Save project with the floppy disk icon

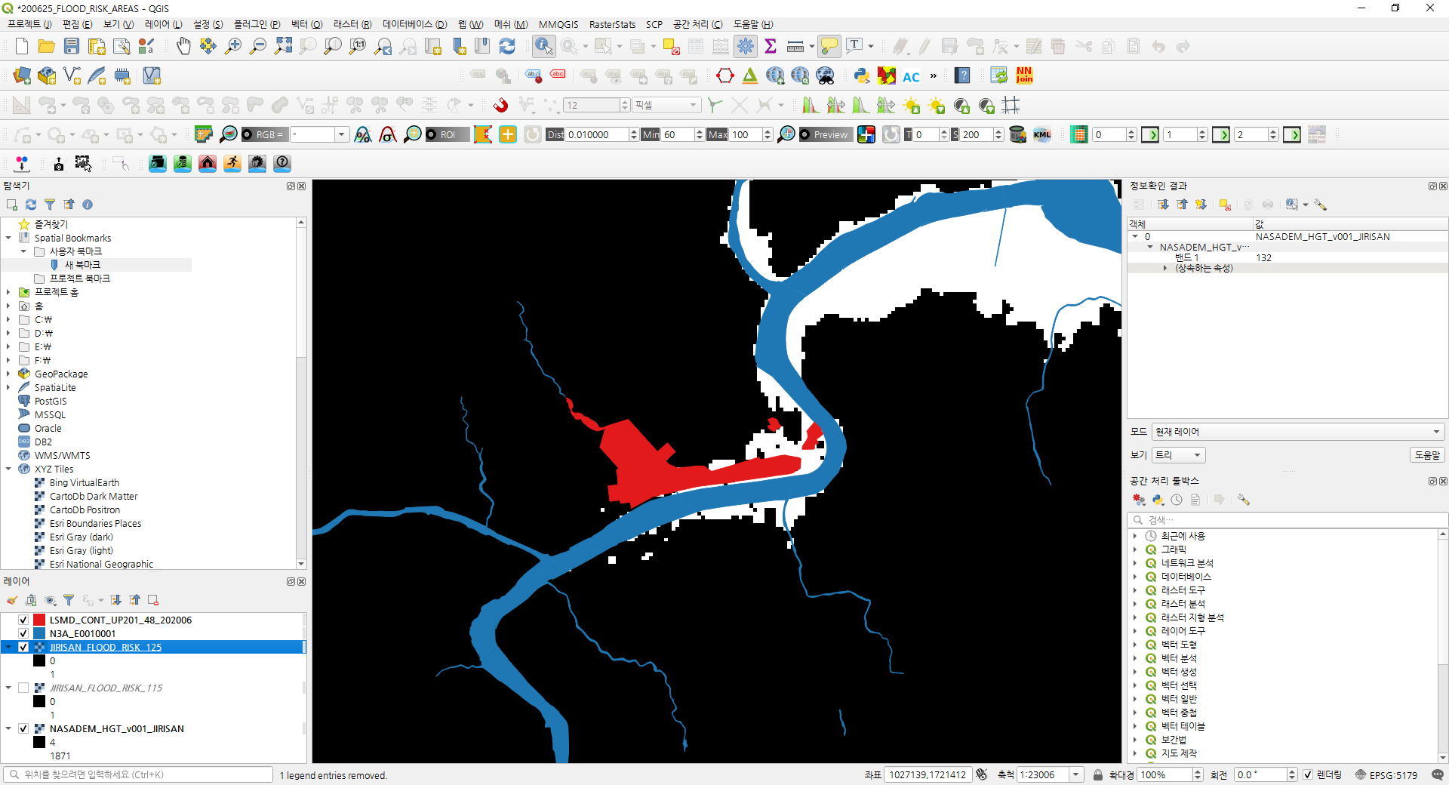click(72, 47)
